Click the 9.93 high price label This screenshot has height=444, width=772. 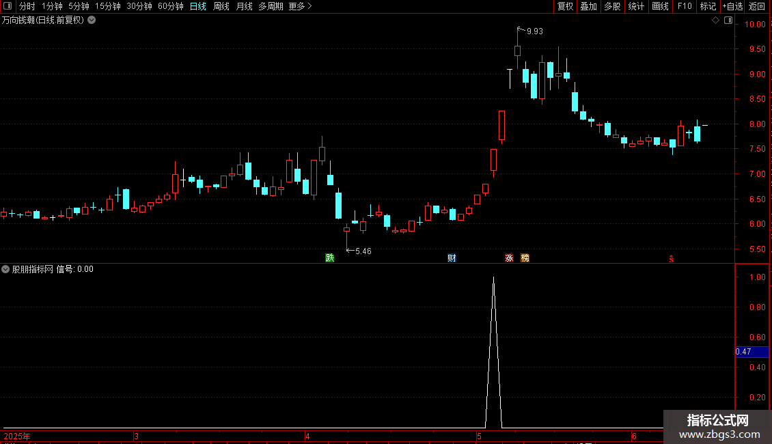(535, 31)
